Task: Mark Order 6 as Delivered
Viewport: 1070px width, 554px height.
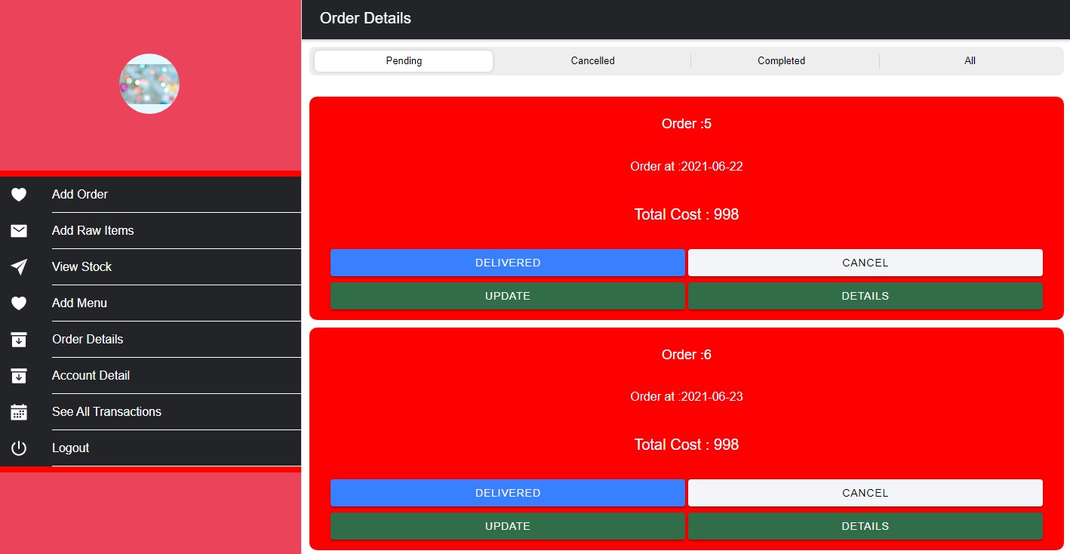Action: (507, 493)
